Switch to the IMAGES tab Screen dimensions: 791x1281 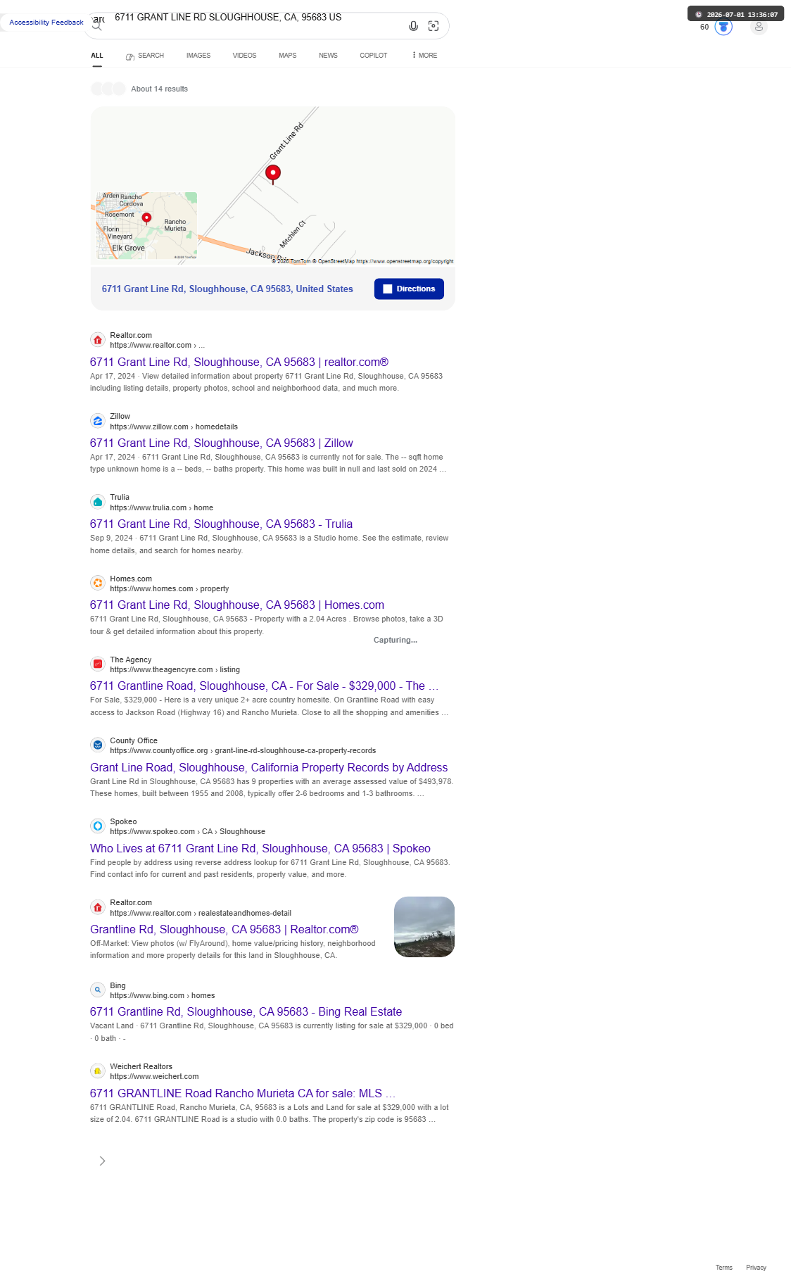(198, 56)
